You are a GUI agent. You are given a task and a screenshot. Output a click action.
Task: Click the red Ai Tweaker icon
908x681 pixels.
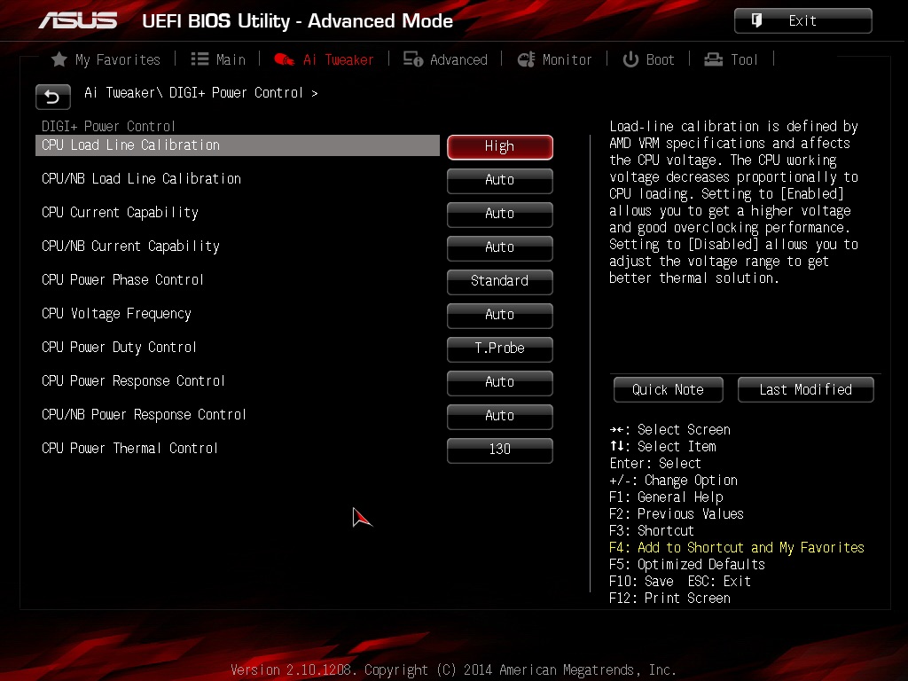coord(284,59)
